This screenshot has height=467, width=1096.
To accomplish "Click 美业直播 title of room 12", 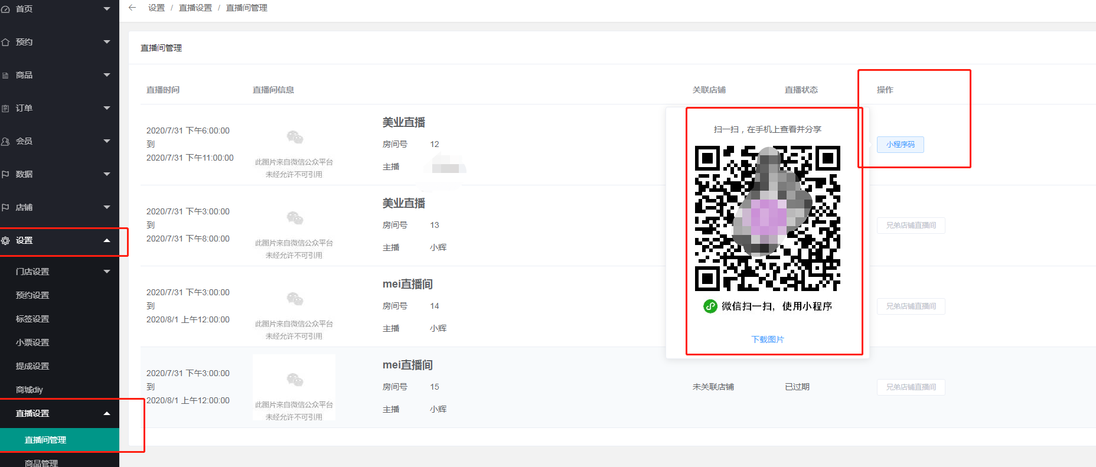I will [x=404, y=122].
